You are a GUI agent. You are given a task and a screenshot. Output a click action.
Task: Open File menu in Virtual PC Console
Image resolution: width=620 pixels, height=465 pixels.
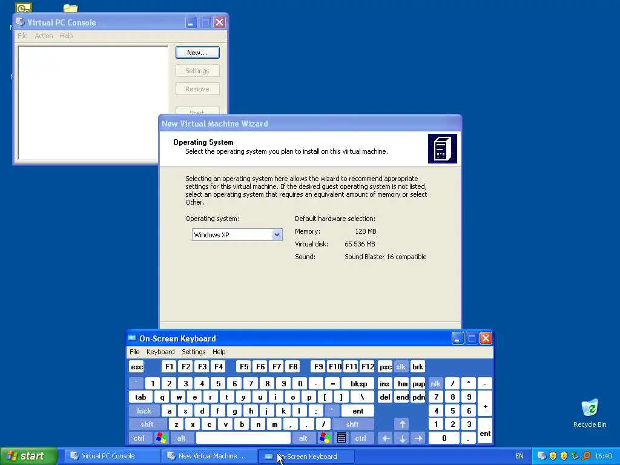(22, 36)
